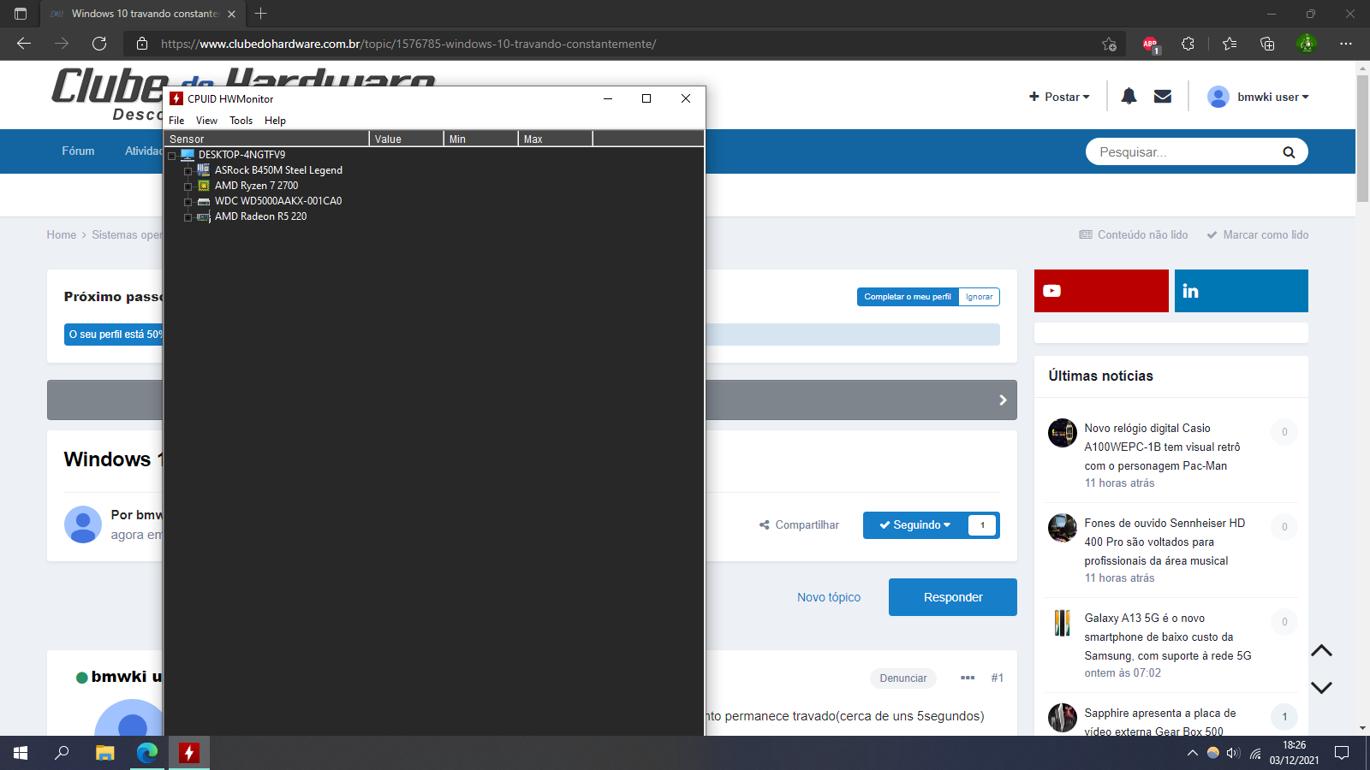The width and height of the screenshot is (1370, 770).
Task: Open the bmwki user account dropdown
Action: (1258, 97)
